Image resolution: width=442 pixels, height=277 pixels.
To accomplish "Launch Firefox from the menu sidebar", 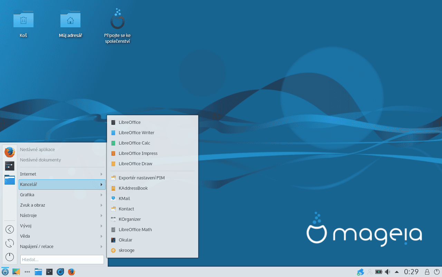I will (x=9, y=152).
